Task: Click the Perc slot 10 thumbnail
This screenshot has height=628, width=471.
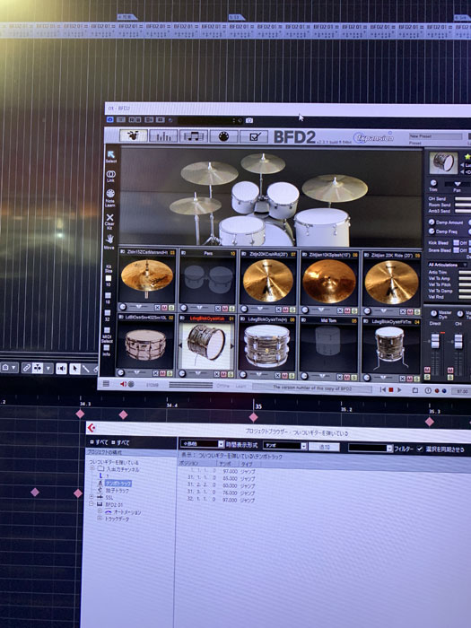Action: click(207, 280)
